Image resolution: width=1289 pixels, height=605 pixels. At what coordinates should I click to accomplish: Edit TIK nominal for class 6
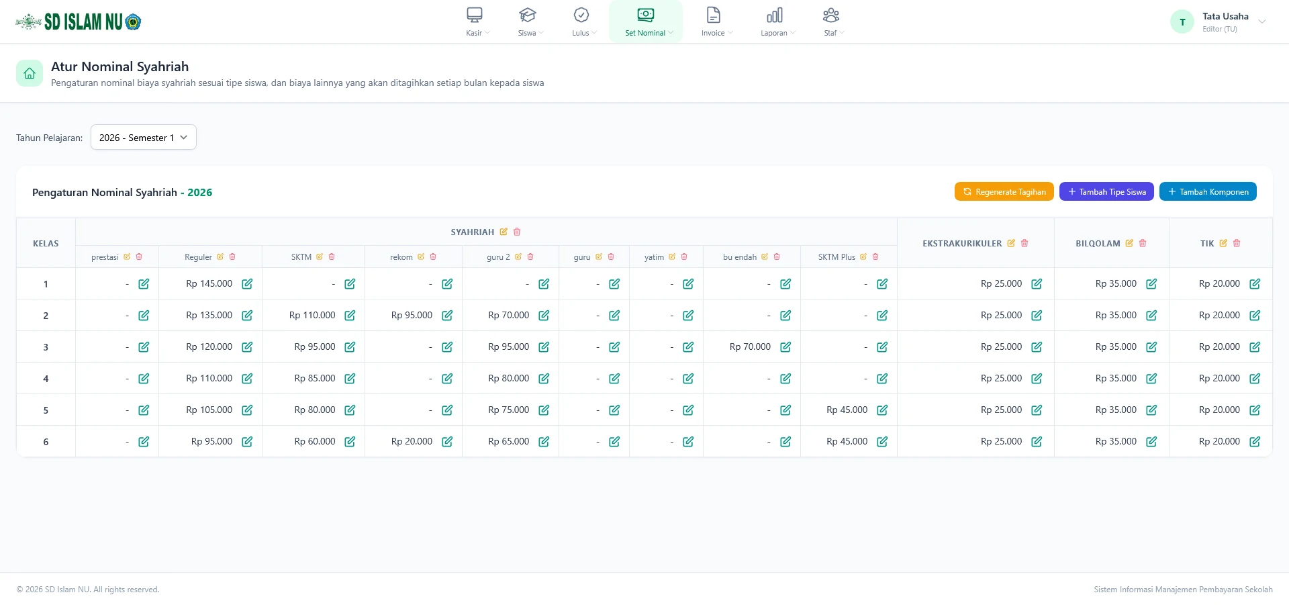pos(1255,442)
